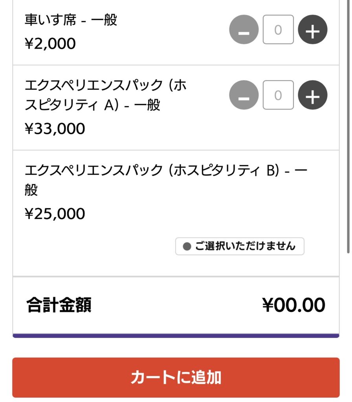This screenshot has width=352, height=402.
Task: Decrease wheelchair seat (車いす席) ticket quantity
Action: tap(244, 30)
